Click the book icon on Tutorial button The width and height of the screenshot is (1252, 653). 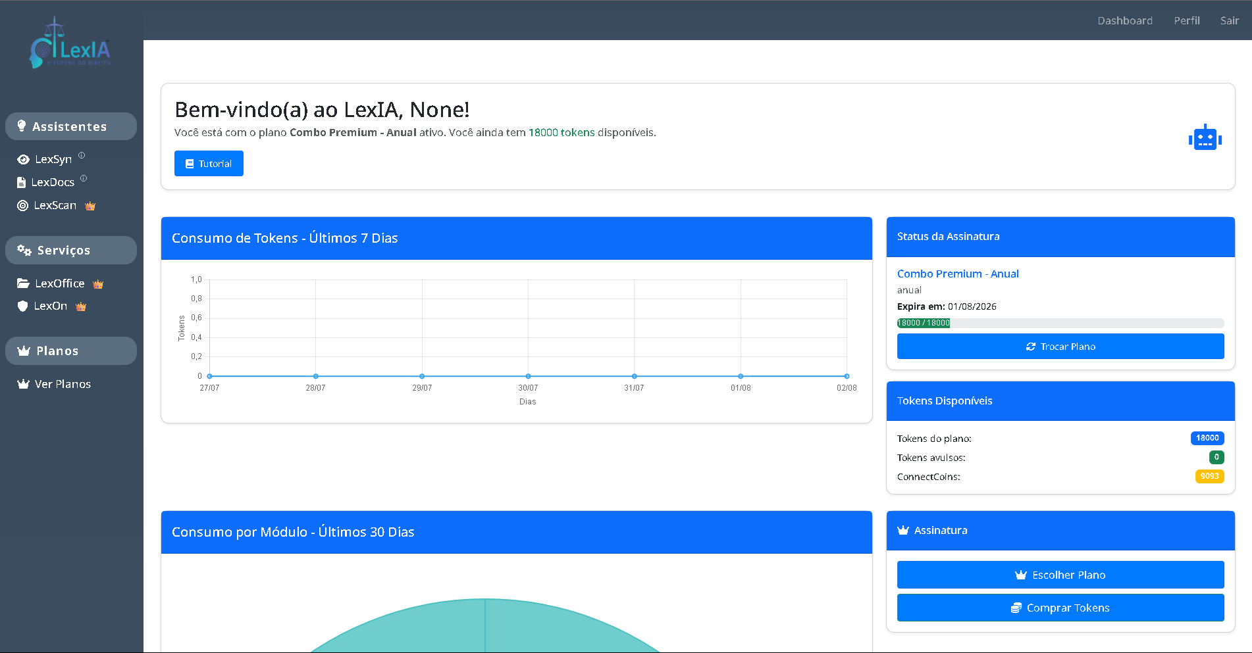point(190,164)
